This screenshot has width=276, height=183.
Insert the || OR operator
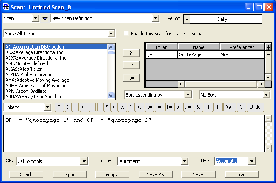tap(208, 107)
